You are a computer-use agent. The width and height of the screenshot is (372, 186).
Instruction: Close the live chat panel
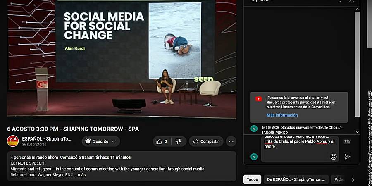pyautogui.click(x=352, y=1)
